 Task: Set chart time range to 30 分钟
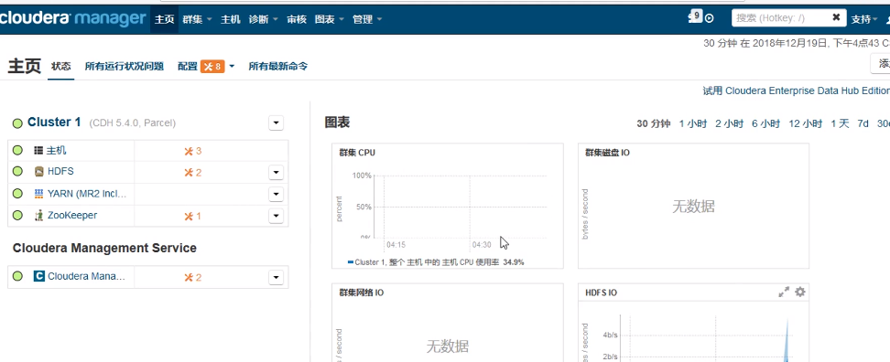(x=654, y=124)
